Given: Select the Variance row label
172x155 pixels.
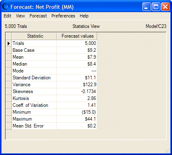Looking at the screenshot, I should coord(21,85).
